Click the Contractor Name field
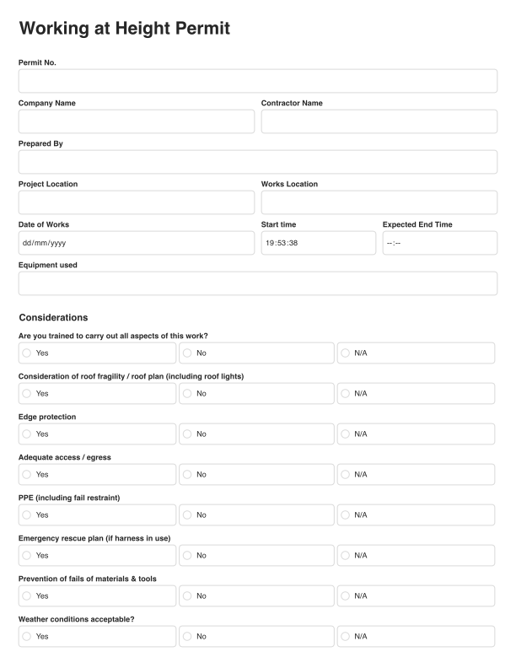This screenshot has height=668, width=516. (x=379, y=121)
